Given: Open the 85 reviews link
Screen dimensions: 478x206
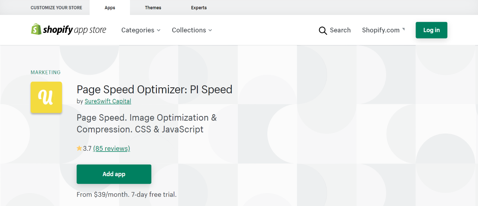Looking at the screenshot, I should 112,149.
